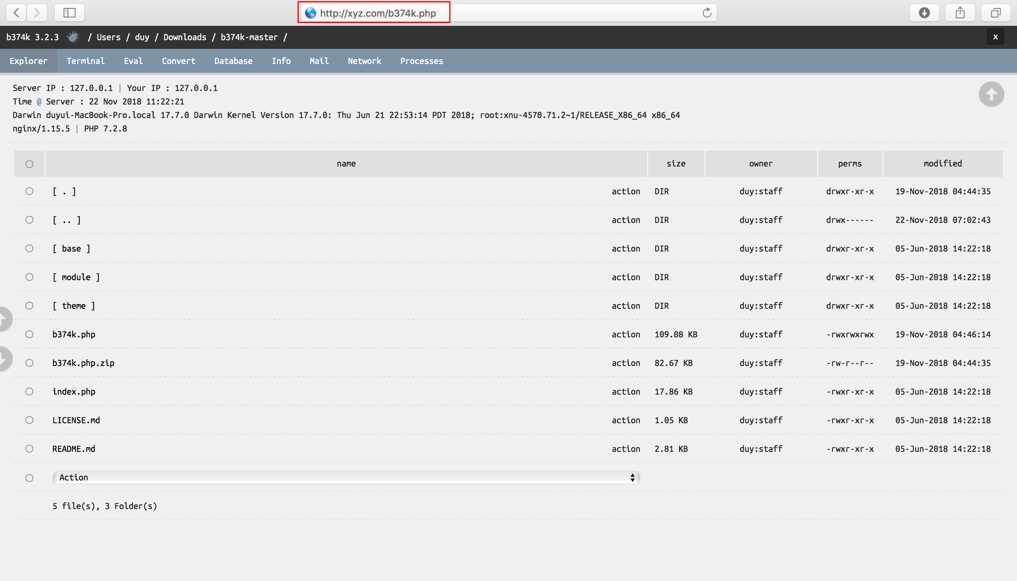Select the checkbox for index.php

29,391
